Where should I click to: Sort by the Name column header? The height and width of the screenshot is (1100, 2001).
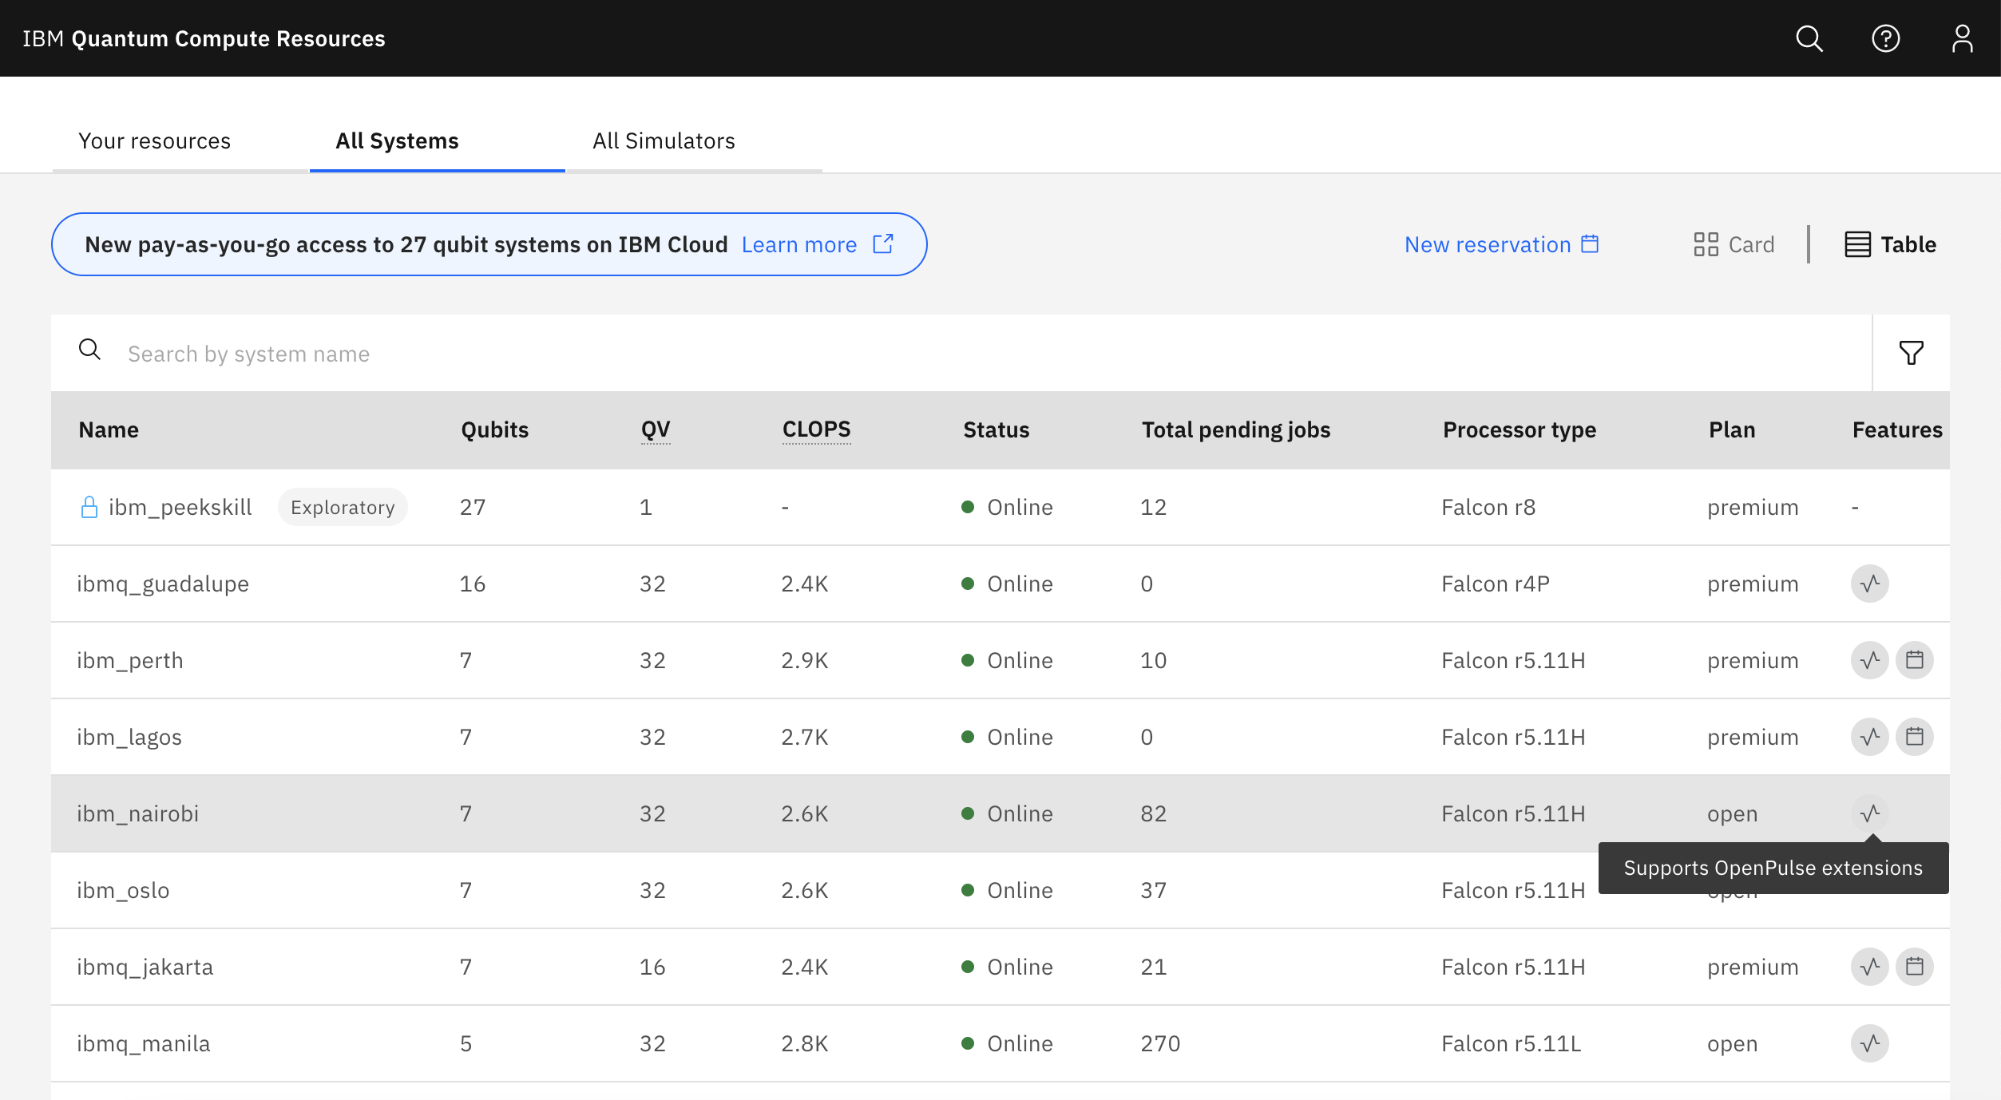tap(109, 429)
